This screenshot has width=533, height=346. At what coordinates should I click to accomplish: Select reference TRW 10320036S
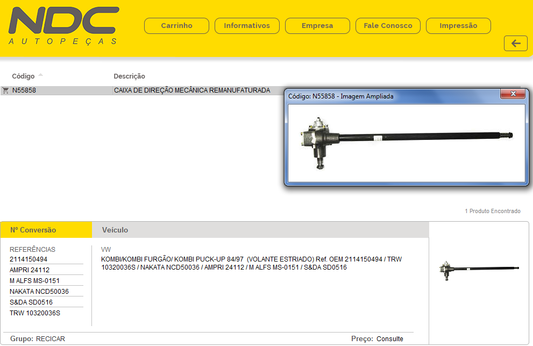click(35, 313)
